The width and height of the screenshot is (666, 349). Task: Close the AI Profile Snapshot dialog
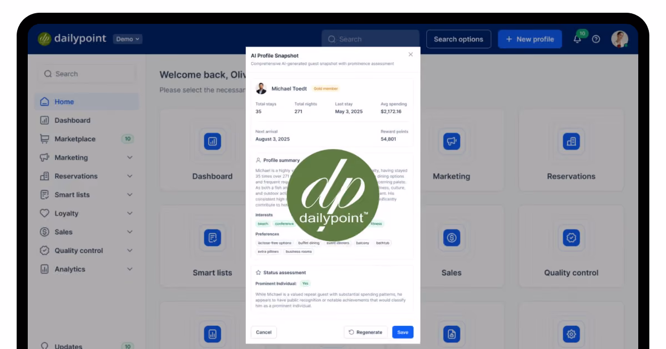(x=411, y=54)
